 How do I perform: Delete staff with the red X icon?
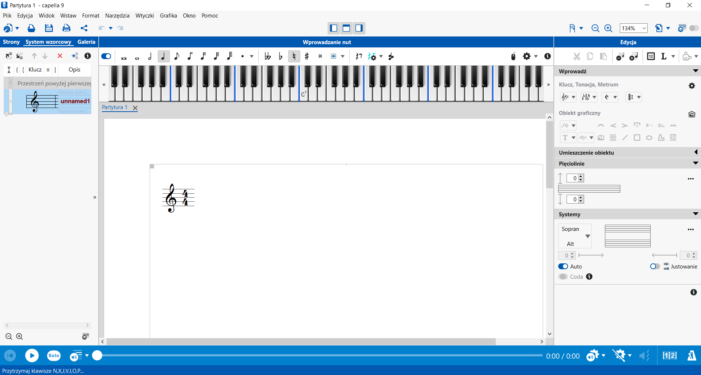(60, 56)
